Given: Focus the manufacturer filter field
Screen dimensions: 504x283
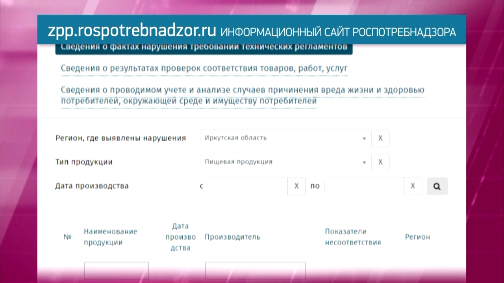Looking at the screenshot, I should [x=255, y=270].
